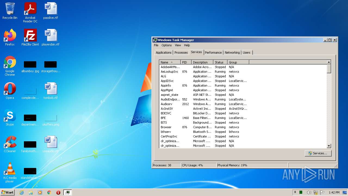Select islandsfemal... file icon
The width and height of the screenshot is (348, 196).
click(30, 173)
